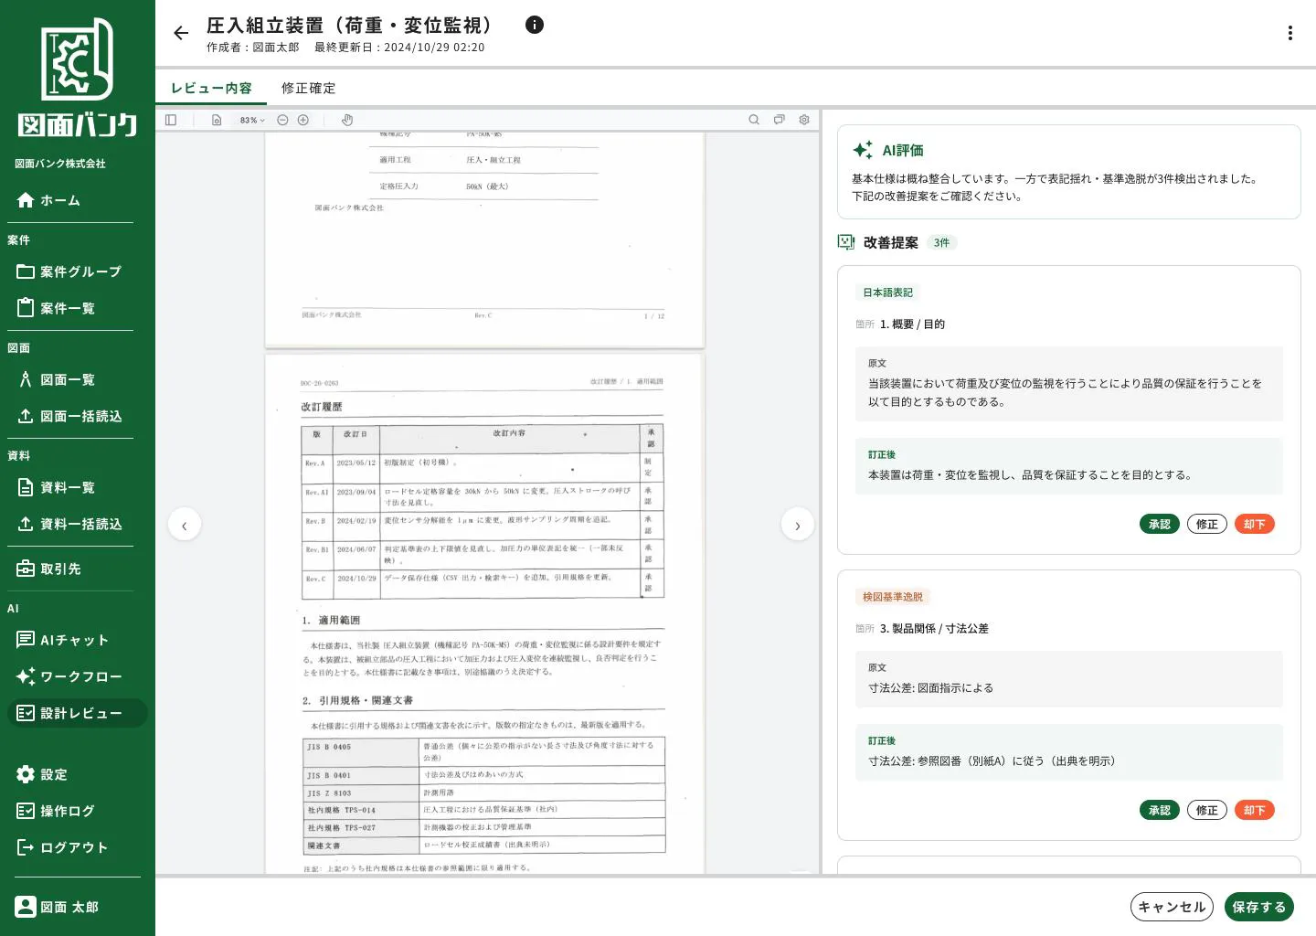
Task: Go to next page with right chevron
Action: tap(798, 524)
